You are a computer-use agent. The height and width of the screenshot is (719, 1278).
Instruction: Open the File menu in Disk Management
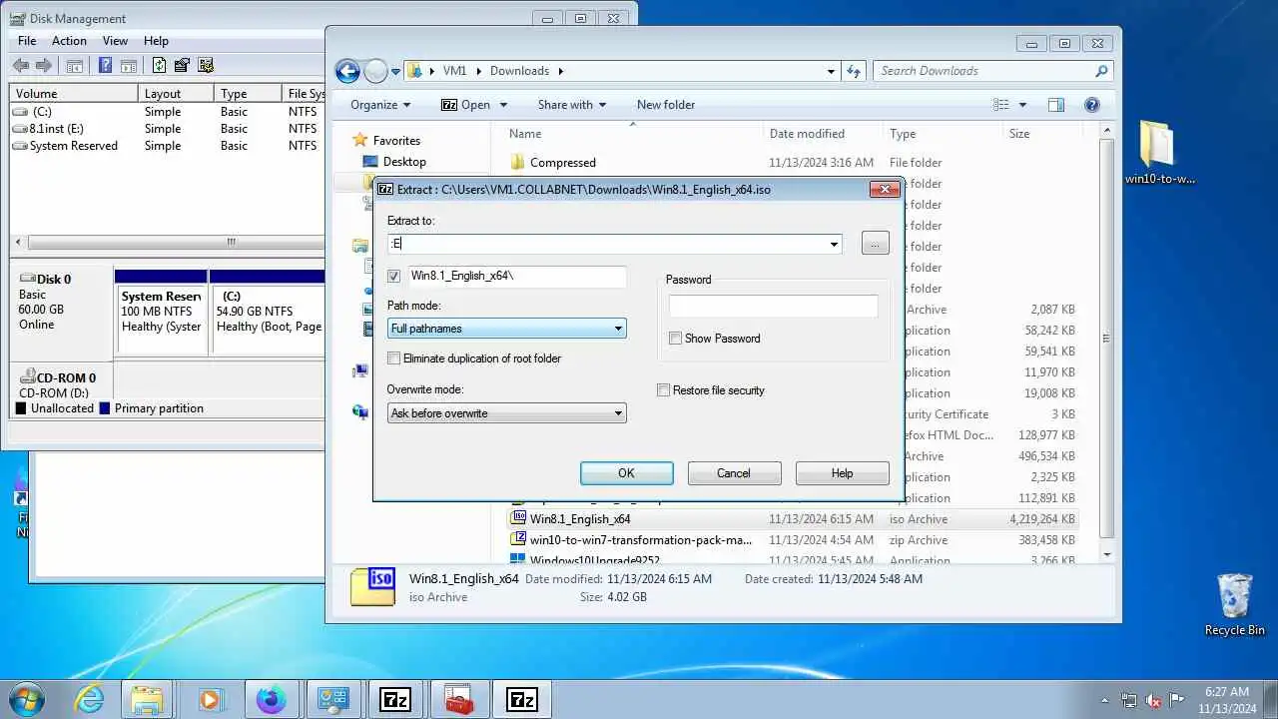(27, 41)
